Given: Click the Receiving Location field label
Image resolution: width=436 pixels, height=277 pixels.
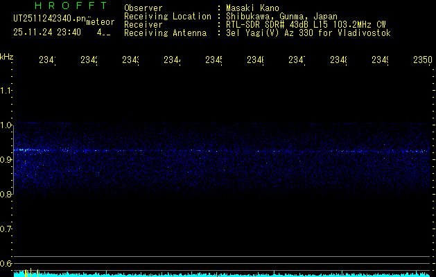Looking at the screenshot, I should click(x=167, y=16).
